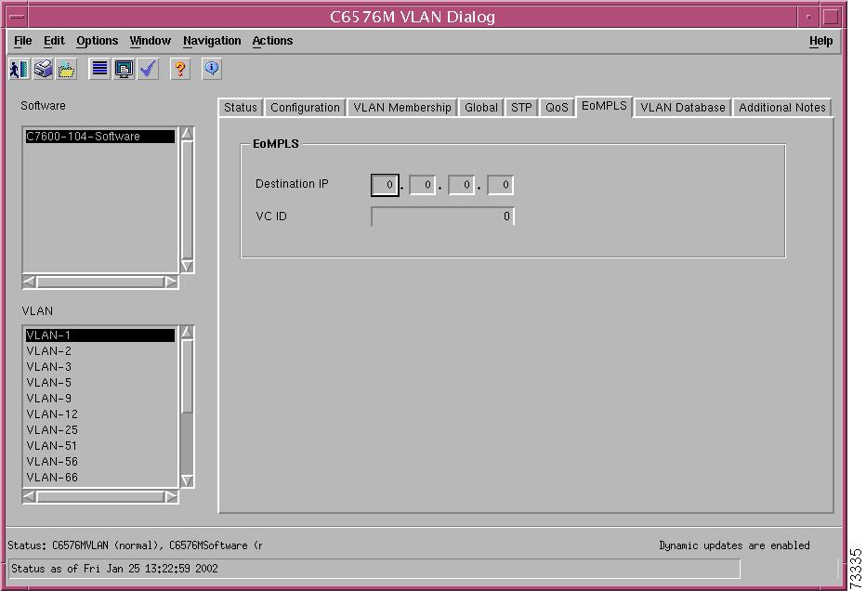Click second octet of Destination IP
This screenshot has width=866, height=591.
423,185
